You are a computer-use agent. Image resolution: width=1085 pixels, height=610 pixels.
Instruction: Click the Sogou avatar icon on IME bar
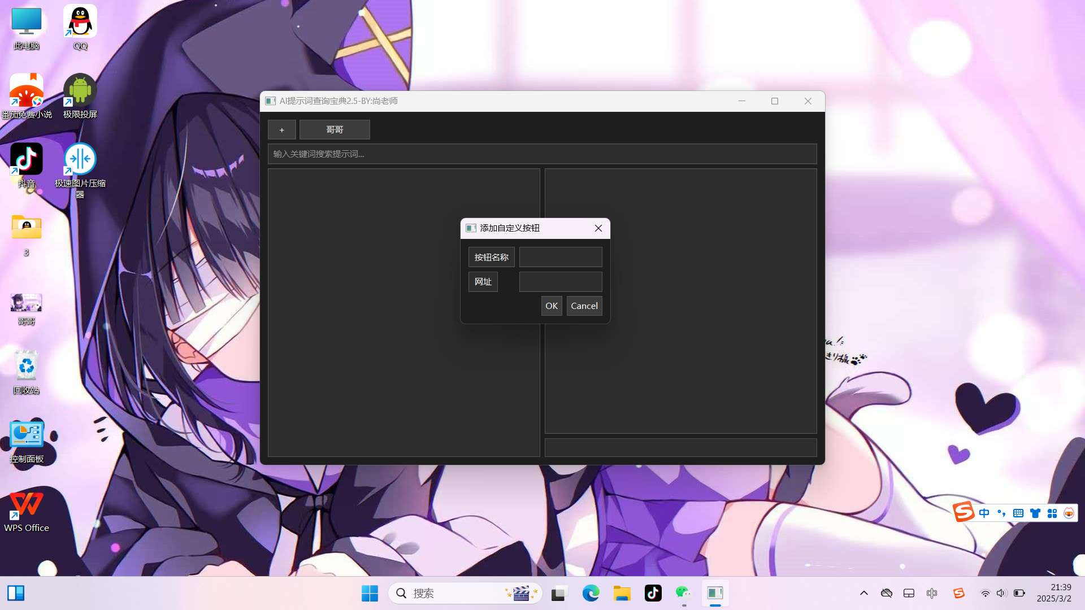coord(1069,513)
